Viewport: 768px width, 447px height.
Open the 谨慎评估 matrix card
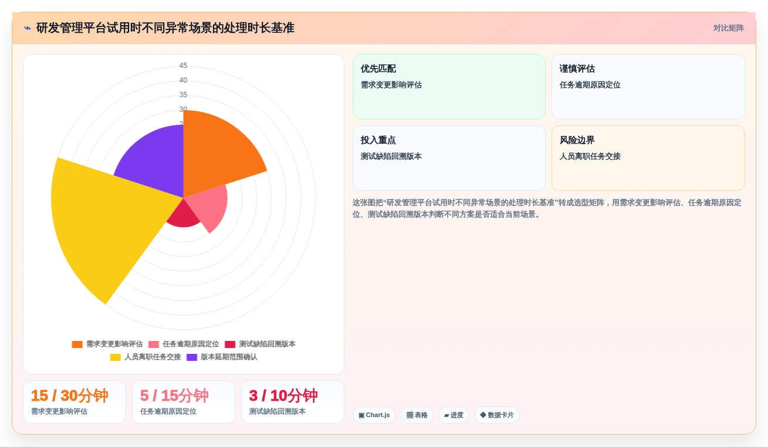tap(648, 87)
